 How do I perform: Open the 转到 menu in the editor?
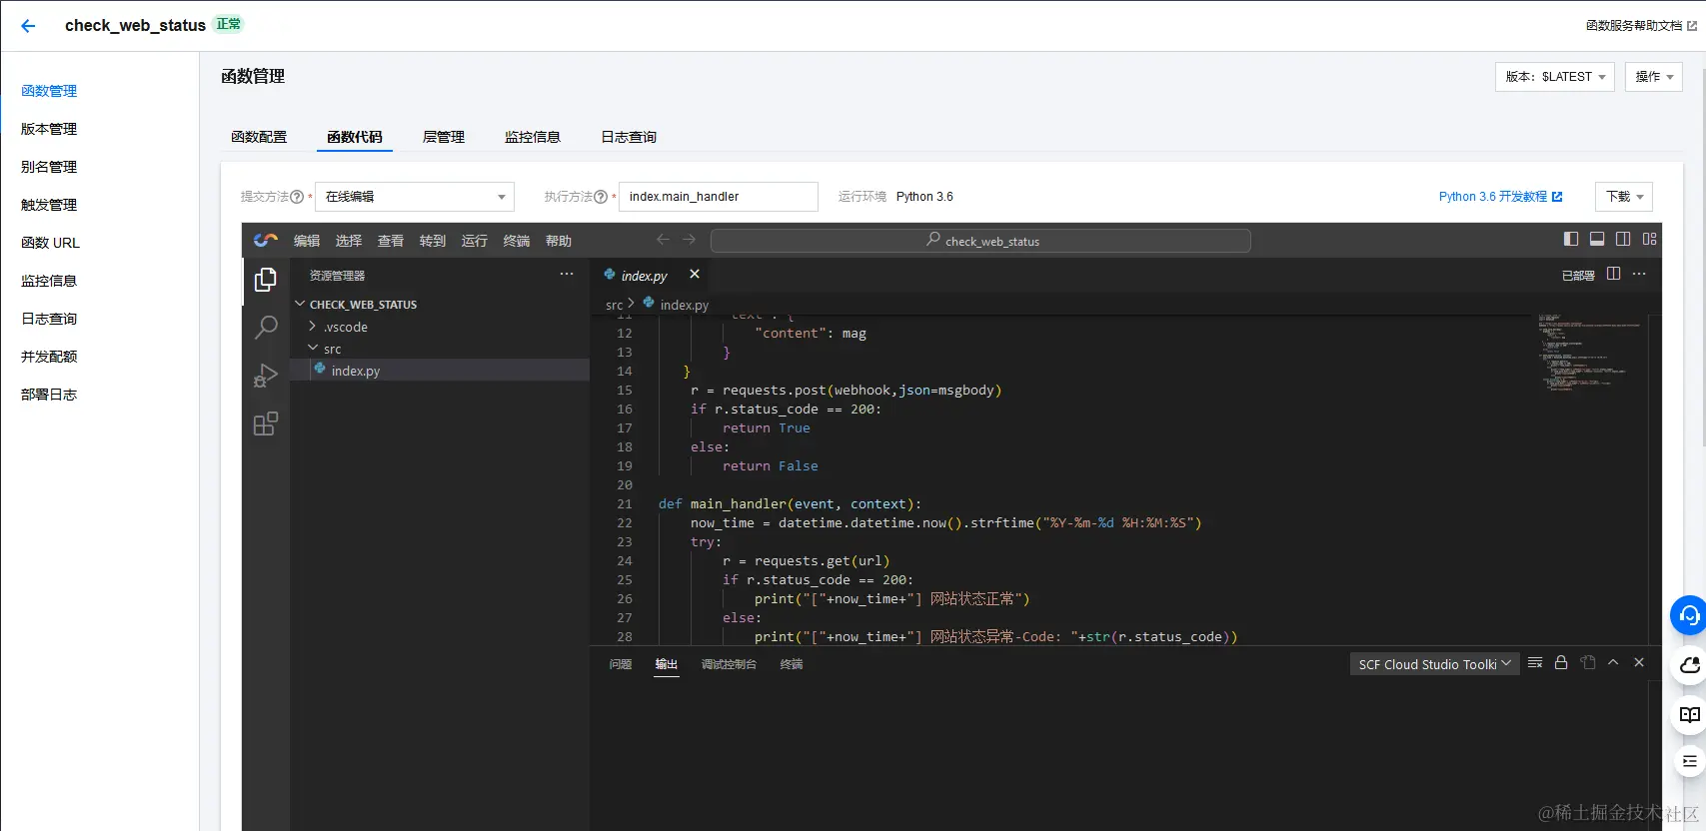[433, 241]
